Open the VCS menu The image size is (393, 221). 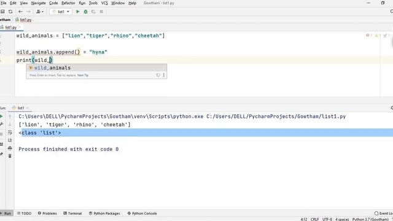tap(104, 3)
